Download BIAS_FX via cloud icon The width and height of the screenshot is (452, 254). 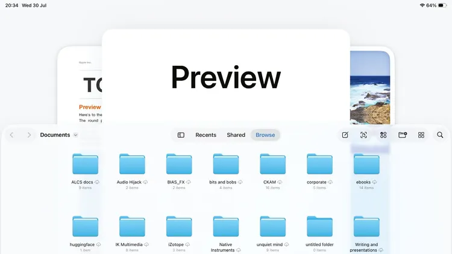[189, 182]
